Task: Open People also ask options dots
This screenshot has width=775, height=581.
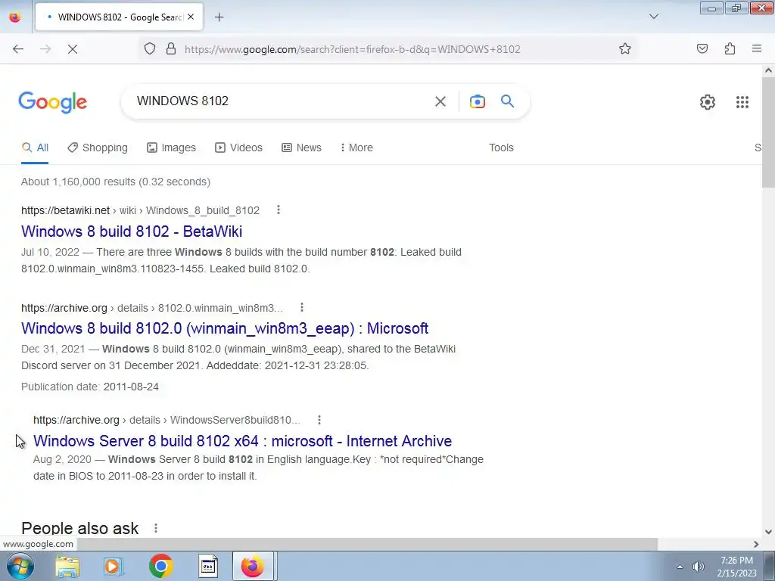Action: point(156,528)
